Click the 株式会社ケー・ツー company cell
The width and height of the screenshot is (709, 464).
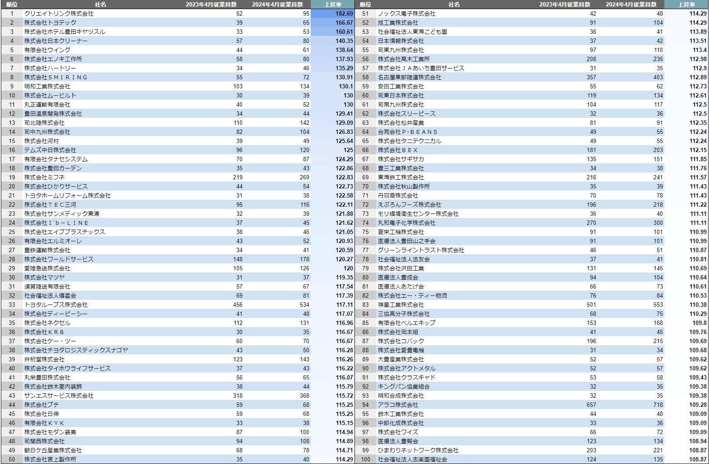pyautogui.click(x=50, y=341)
